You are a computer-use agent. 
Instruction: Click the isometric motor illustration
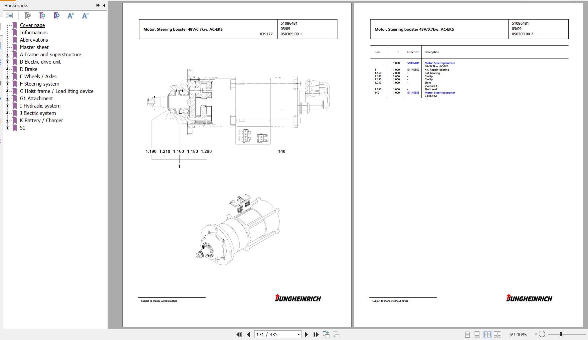[238, 229]
